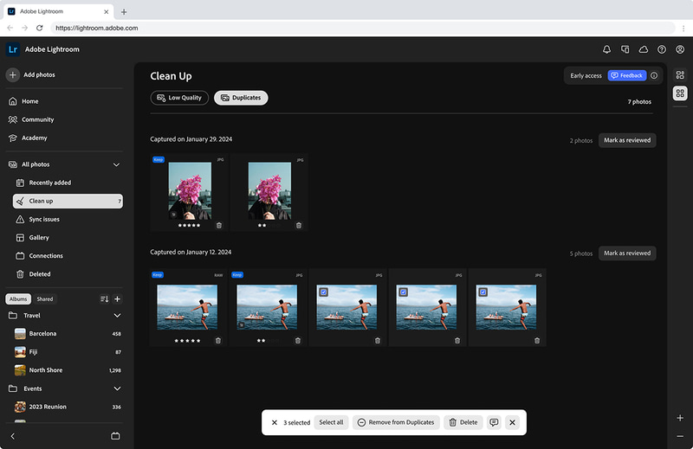Toggle the Keep badge on five-star flower photo
The width and height of the screenshot is (693, 449).
pos(159,160)
